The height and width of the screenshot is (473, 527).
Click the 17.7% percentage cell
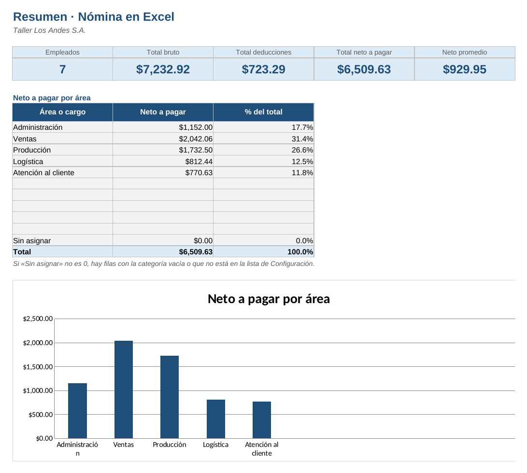(x=264, y=127)
